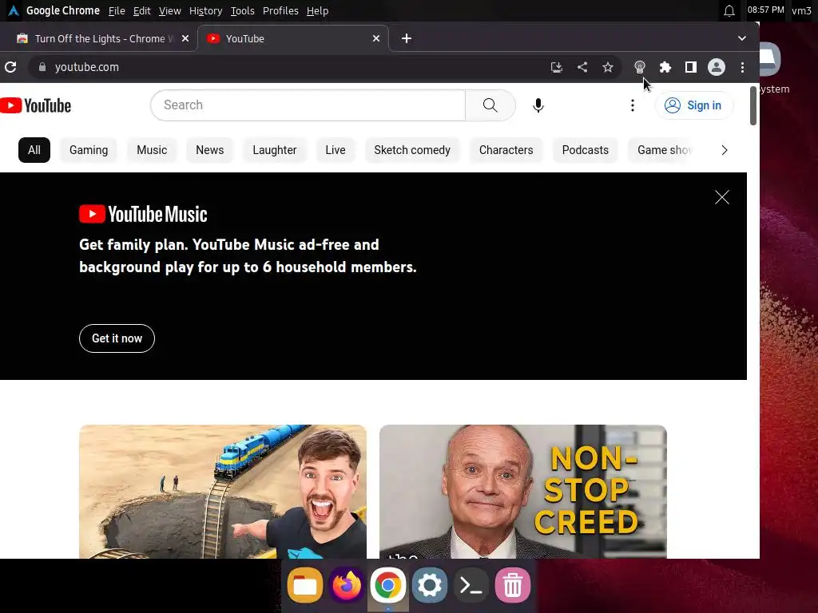The height and width of the screenshot is (613, 818).
Task: Search with your voice microphone icon
Action: 538,105
